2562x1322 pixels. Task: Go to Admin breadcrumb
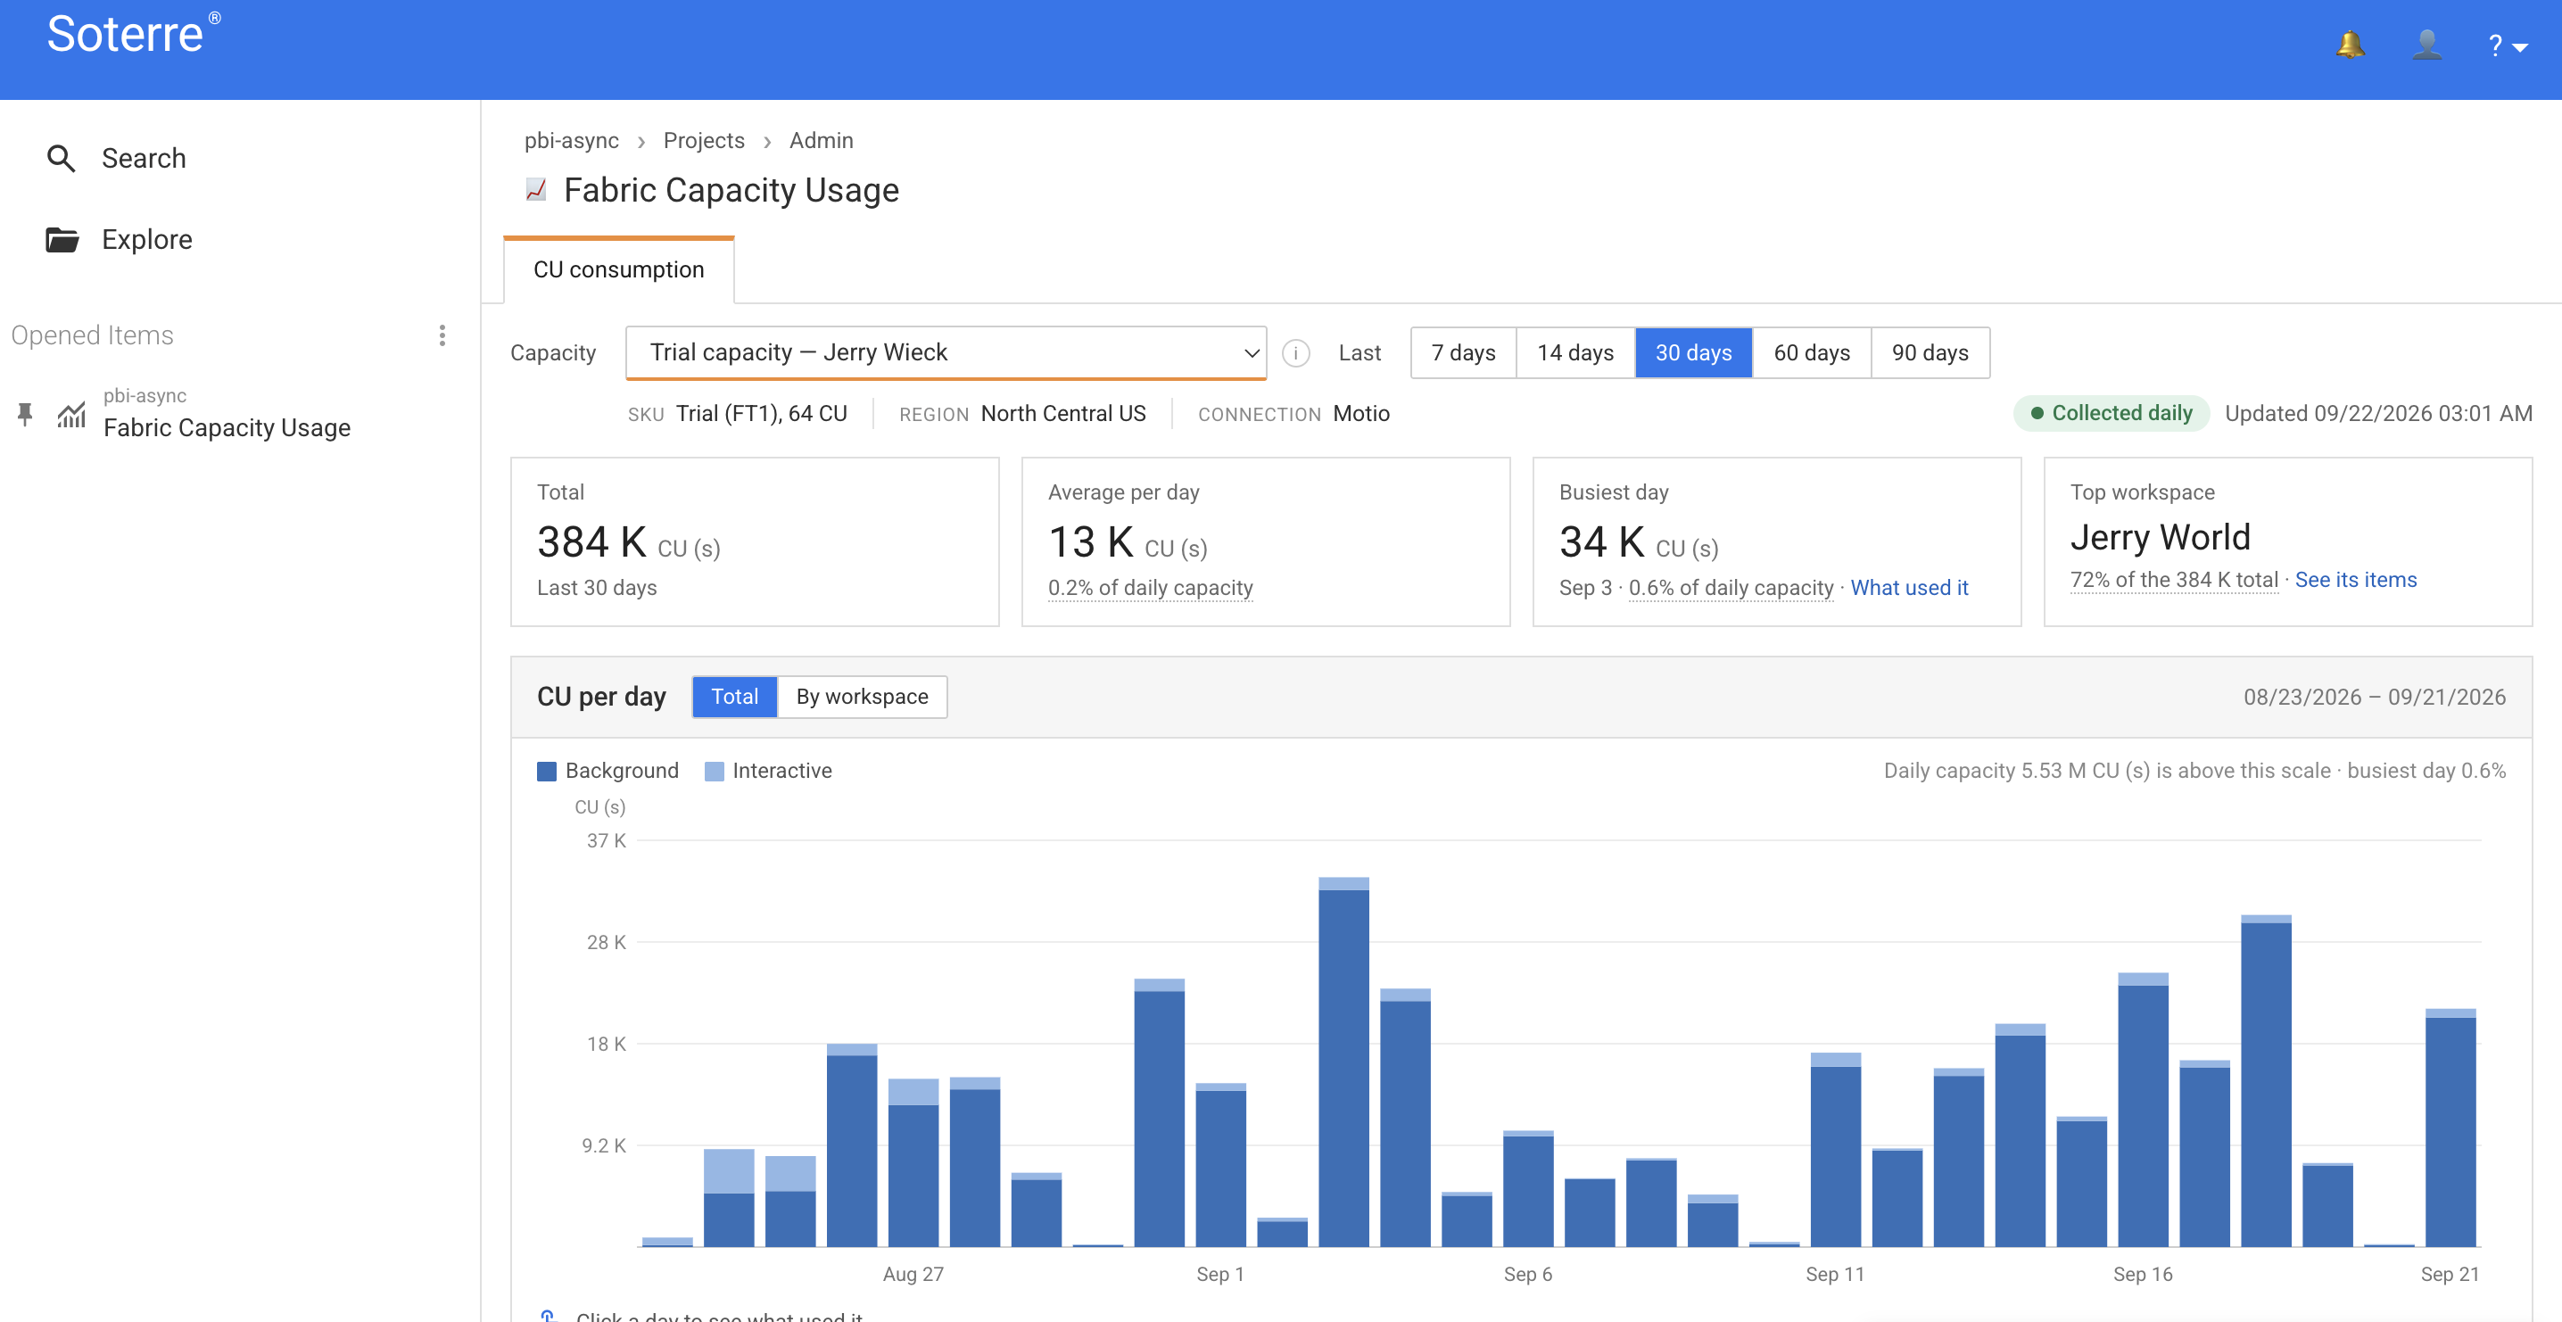pos(821,140)
